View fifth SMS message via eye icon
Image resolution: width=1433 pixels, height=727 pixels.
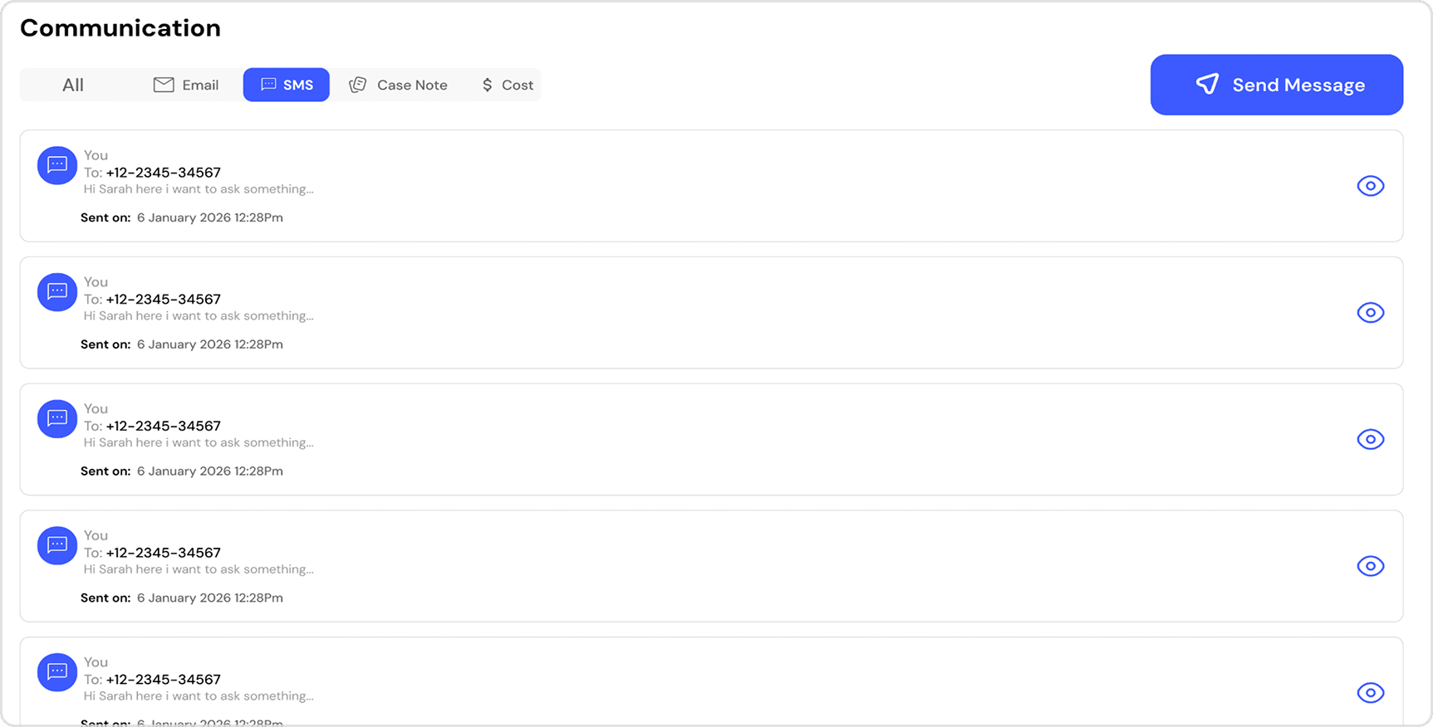click(x=1370, y=693)
